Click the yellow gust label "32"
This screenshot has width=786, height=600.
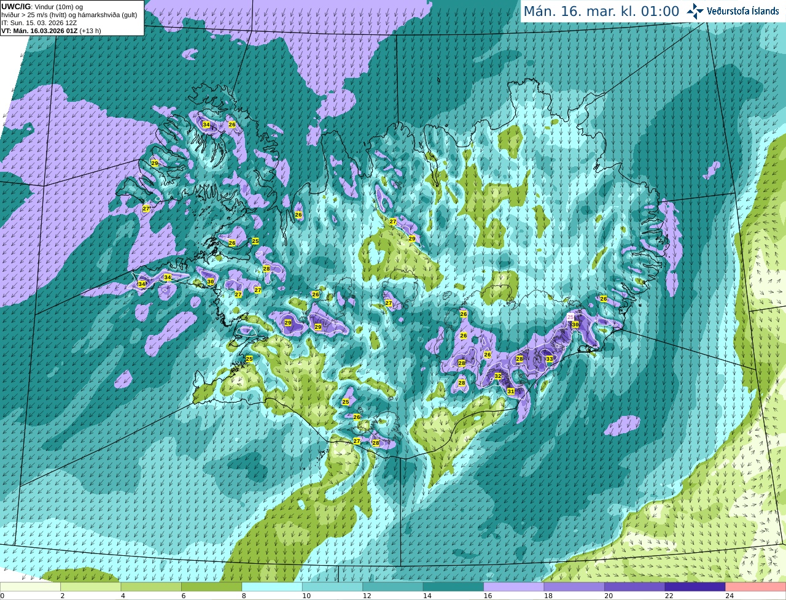498,376
